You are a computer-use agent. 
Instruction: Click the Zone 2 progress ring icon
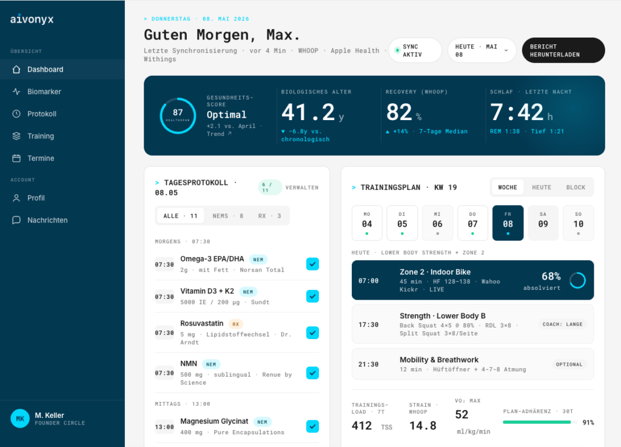577,280
